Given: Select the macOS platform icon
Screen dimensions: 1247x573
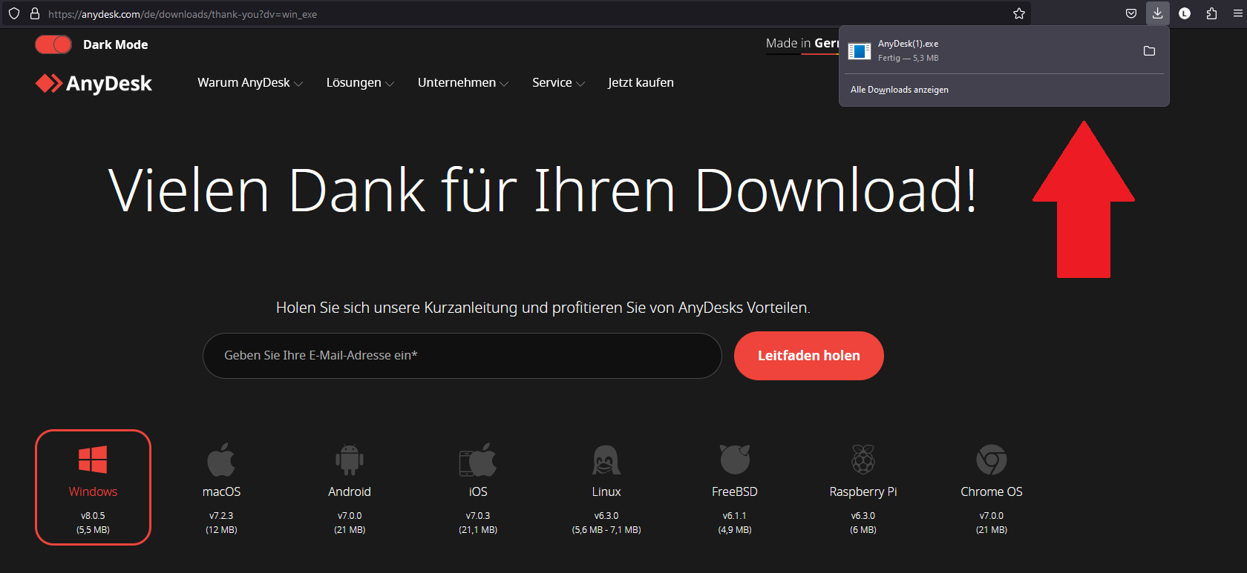Looking at the screenshot, I should [x=221, y=461].
